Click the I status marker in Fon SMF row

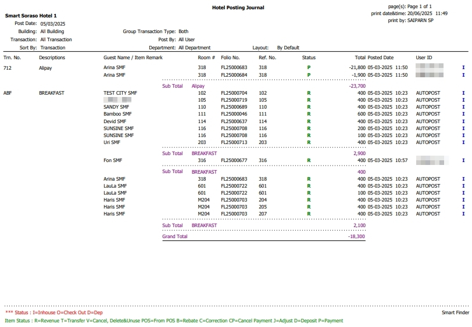[463, 160]
